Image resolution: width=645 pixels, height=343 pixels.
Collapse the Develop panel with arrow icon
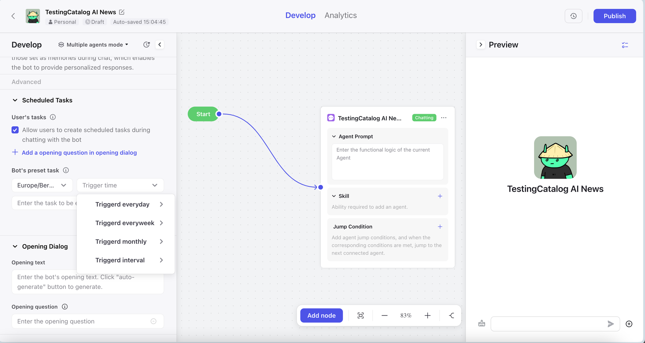click(160, 44)
